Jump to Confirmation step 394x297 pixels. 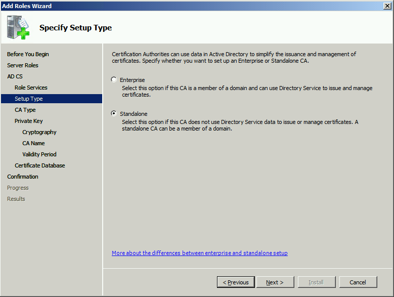click(x=23, y=177)
